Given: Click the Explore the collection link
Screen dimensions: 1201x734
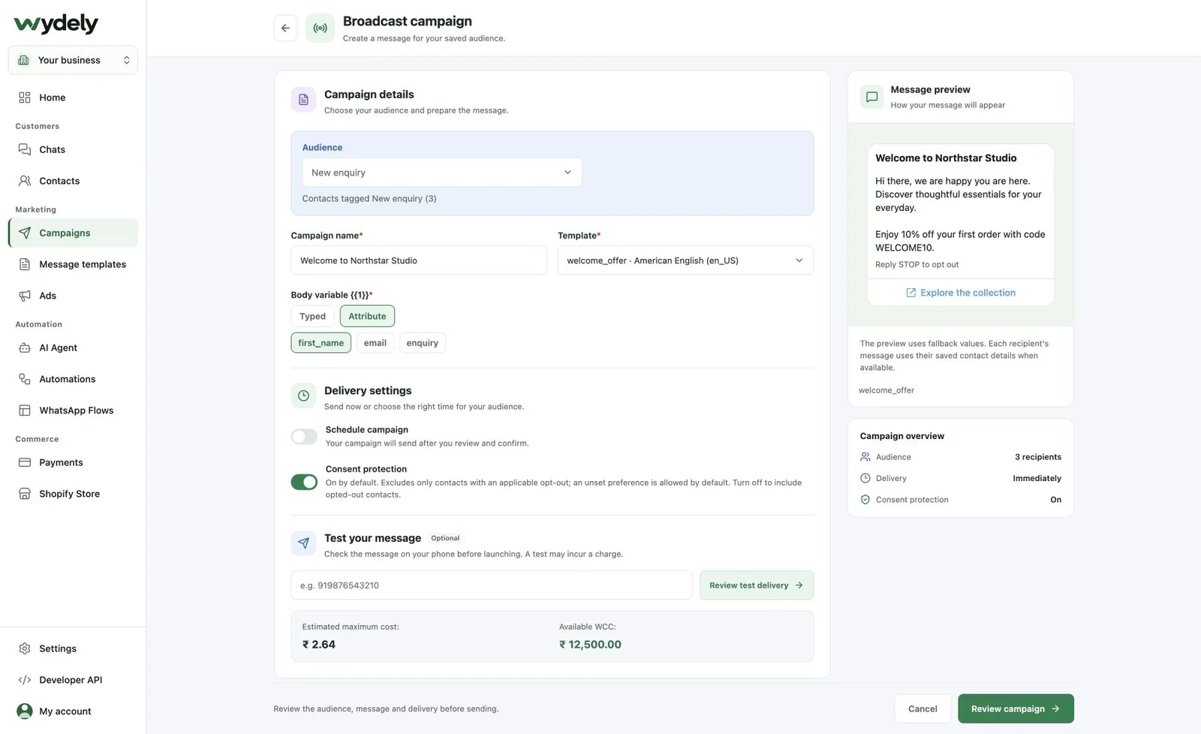Looking at the screenshot, I should (x=961, y=293).
